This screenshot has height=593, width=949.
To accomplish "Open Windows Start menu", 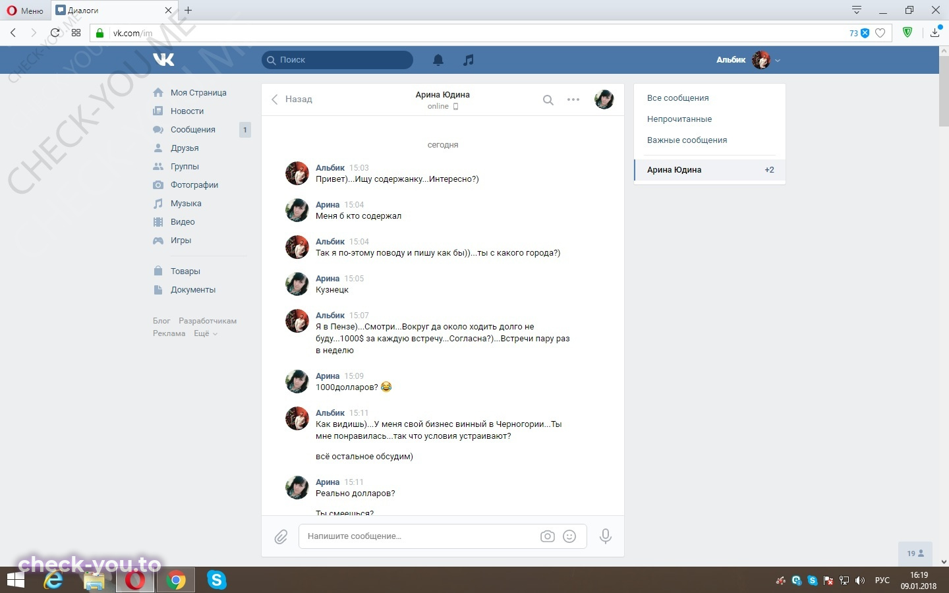I will (x=15, y=580).
